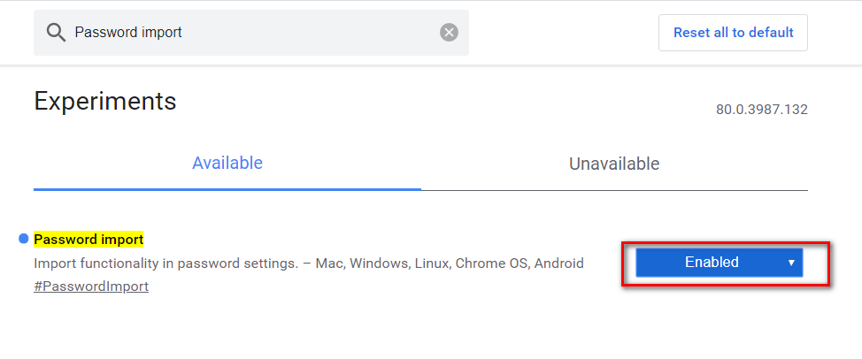Click the blue underline beneath the Available tab
Viewport: 862px width, 359px height.
point(227,188)
